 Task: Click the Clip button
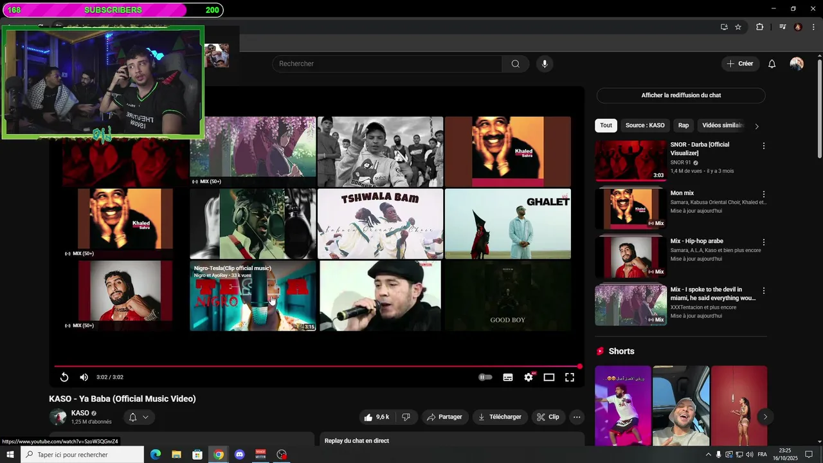coord(548,417)
